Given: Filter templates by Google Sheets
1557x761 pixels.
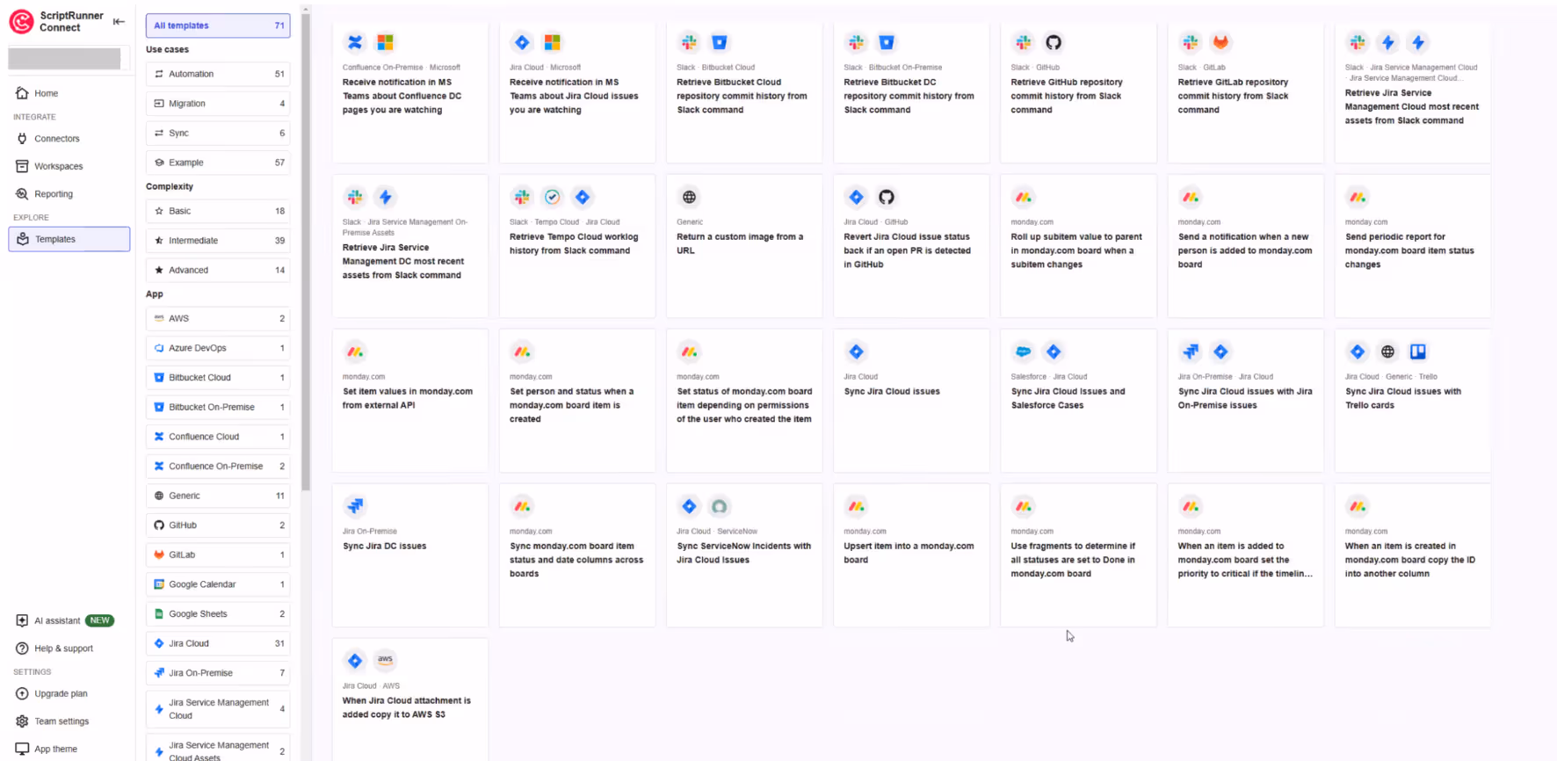Looking at the screenshot, I should point(218,614).
